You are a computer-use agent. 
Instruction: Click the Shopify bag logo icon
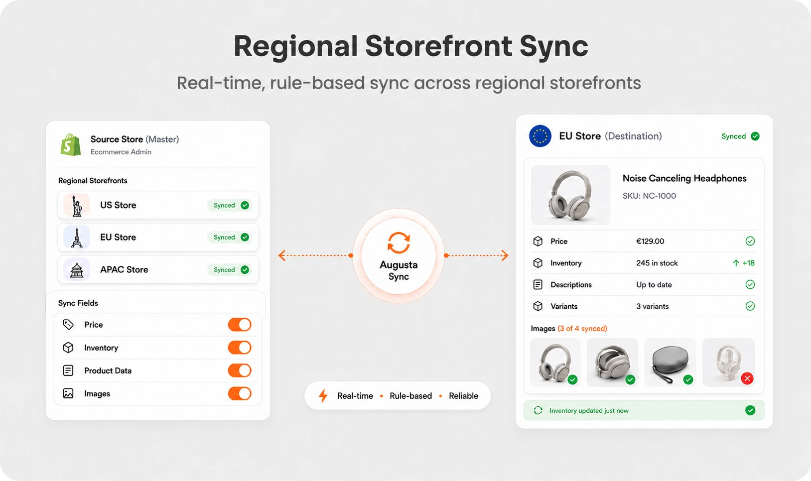click(x=71, y=145)
